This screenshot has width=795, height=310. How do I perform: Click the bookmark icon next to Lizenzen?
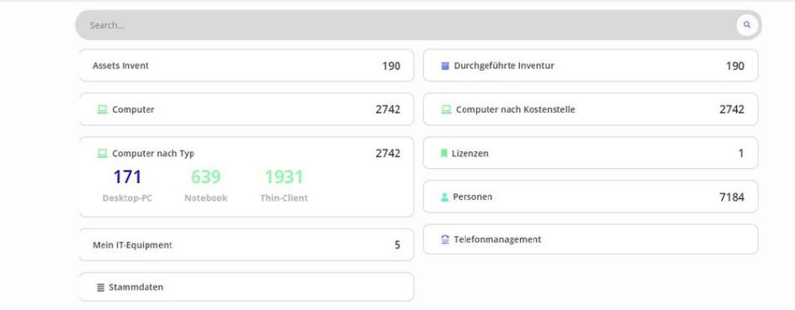[x=444, y=154]
